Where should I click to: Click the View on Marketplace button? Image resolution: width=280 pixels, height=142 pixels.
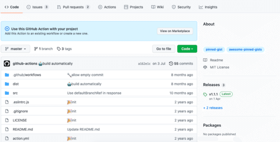[175, 31]
